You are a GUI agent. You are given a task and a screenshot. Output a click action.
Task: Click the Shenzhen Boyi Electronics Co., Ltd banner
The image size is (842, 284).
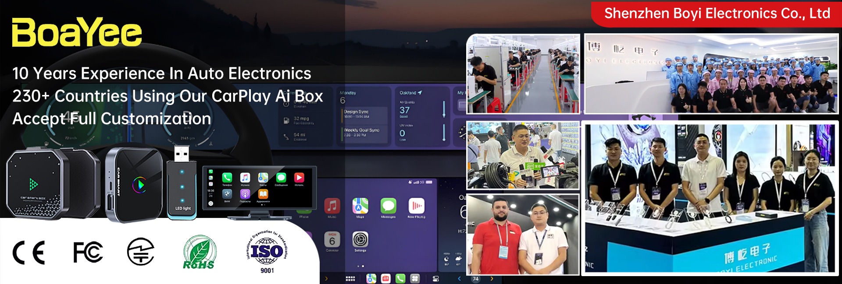717,14
